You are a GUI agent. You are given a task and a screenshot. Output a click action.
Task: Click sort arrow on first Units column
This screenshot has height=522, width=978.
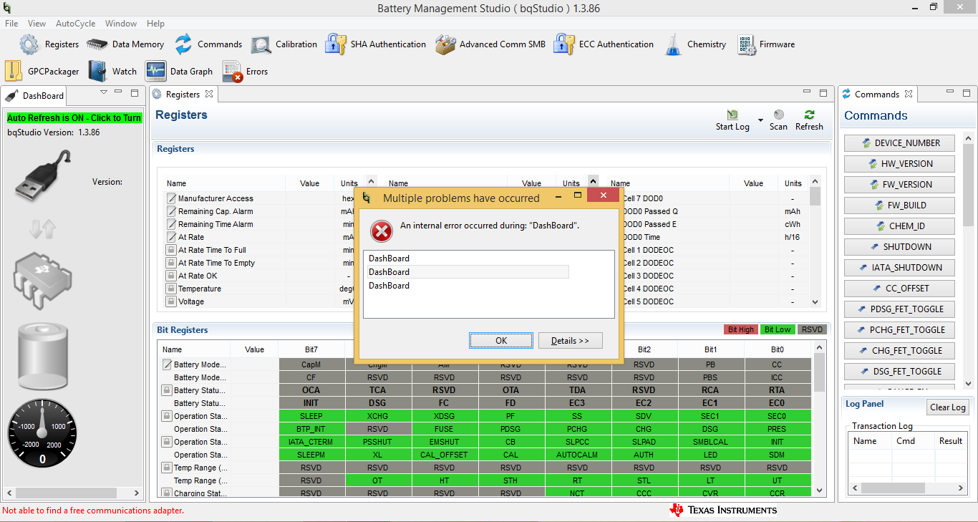click(370, 181)
